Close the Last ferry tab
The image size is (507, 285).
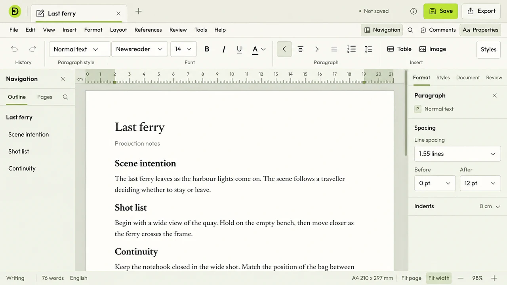[x=118, y=13]
